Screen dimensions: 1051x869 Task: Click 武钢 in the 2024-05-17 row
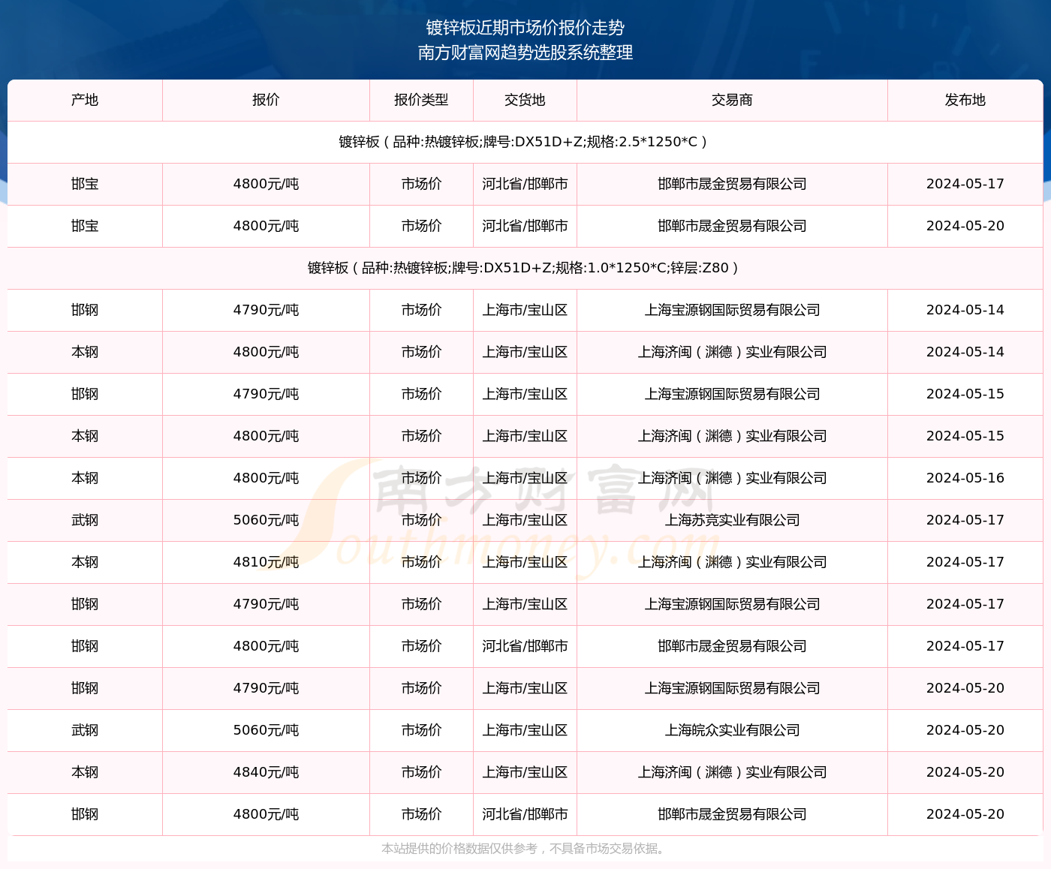point(85,520)
